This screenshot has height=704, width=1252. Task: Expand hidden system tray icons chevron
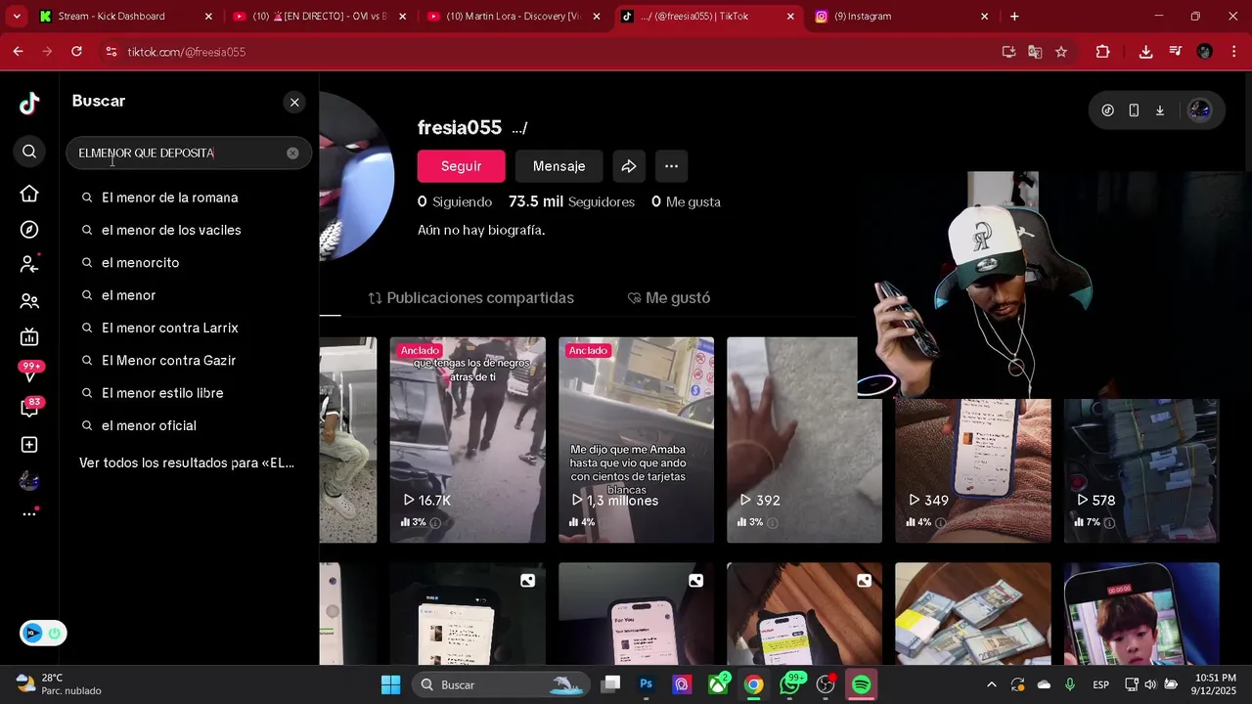click(x=992, y=684)
